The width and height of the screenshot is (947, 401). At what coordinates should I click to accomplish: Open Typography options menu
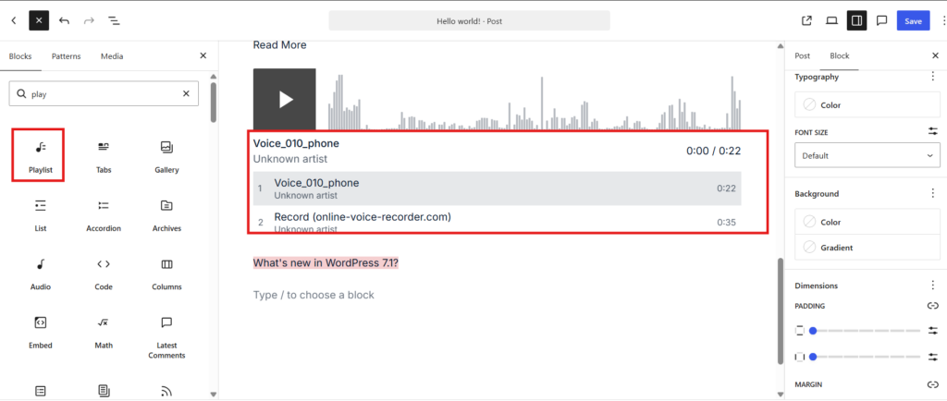(x=932, y=77)
